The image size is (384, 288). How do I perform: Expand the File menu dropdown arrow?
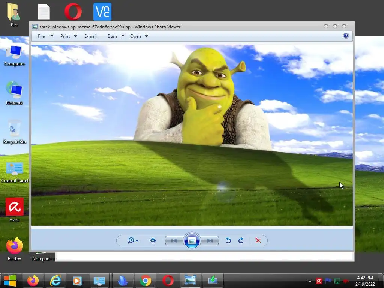(x=52, y=36)
